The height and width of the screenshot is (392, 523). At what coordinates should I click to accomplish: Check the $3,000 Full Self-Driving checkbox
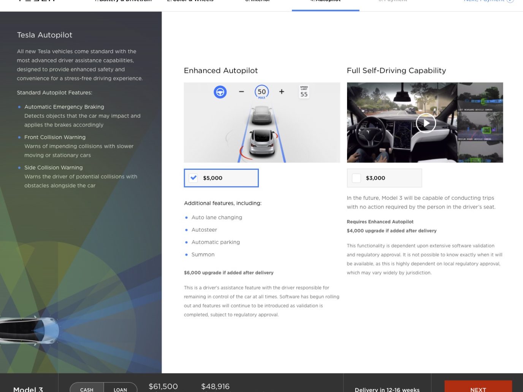pos(356,178)
